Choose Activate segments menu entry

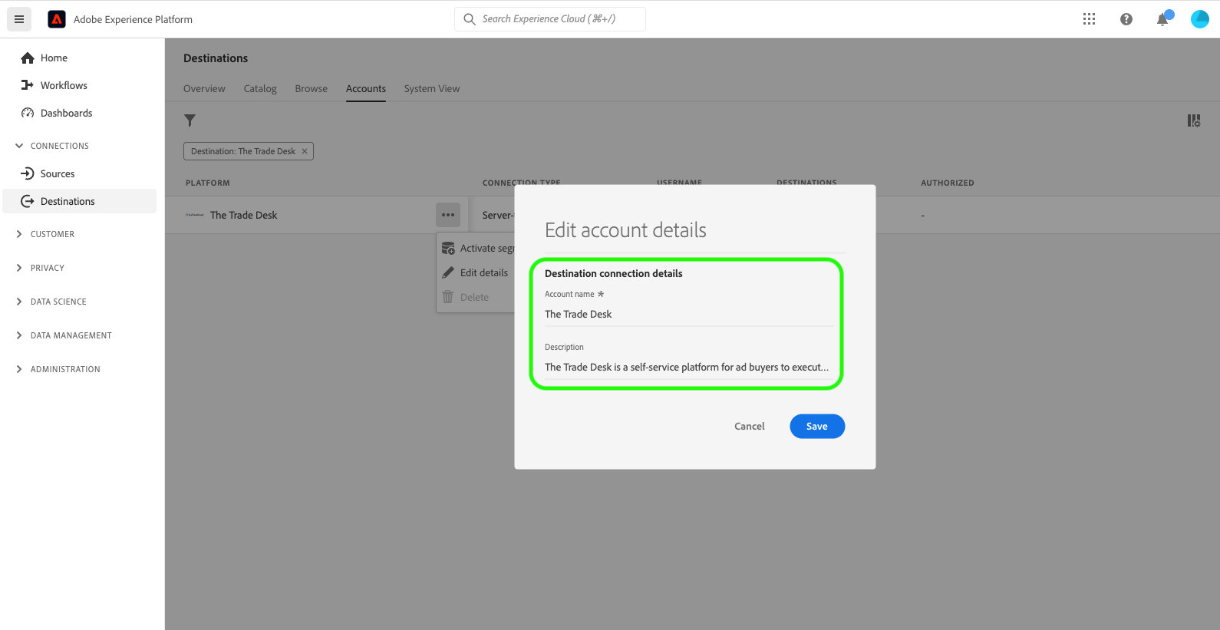487,249
